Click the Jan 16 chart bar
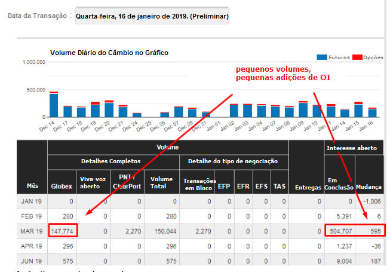This screenshot has width=390, height=272. click(372, 112)
